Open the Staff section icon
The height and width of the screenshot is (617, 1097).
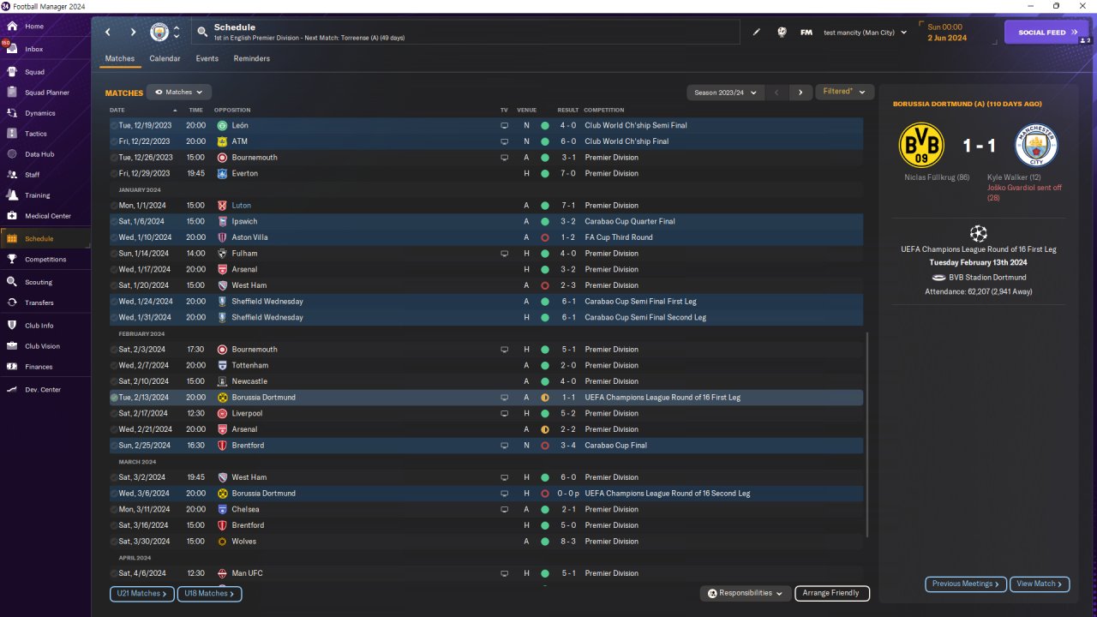(x=12, y=175)
